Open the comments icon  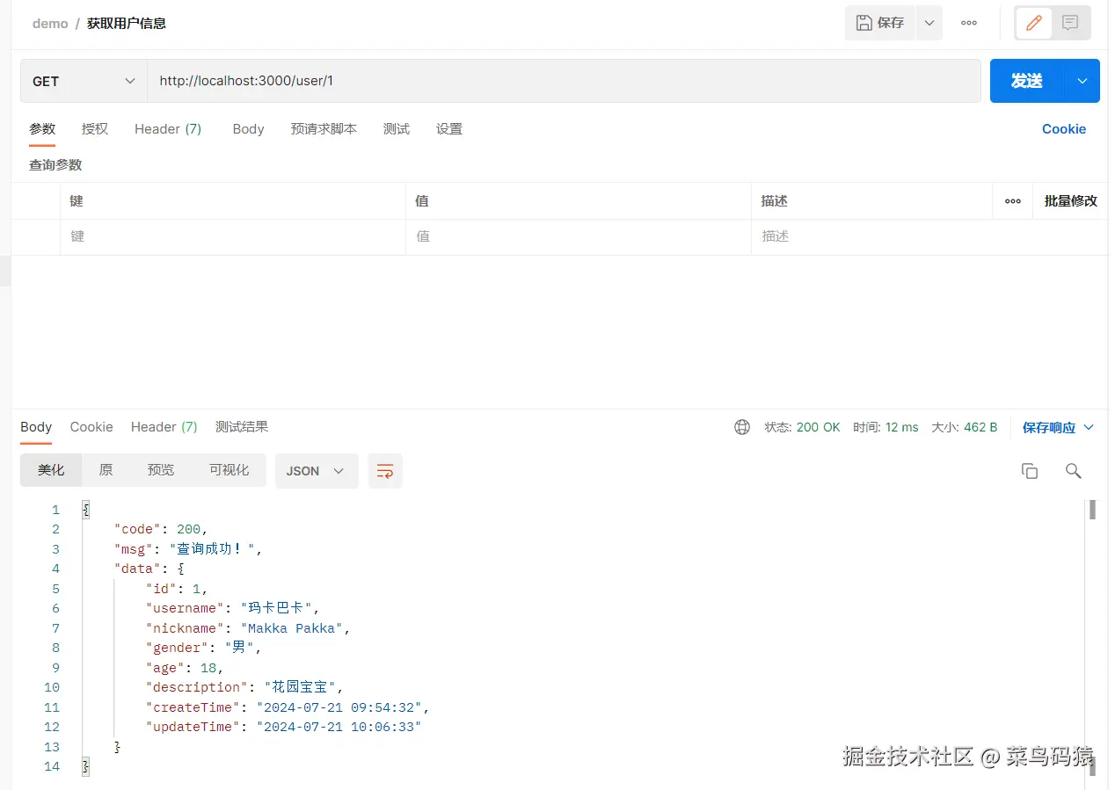tap(1070, 23)
